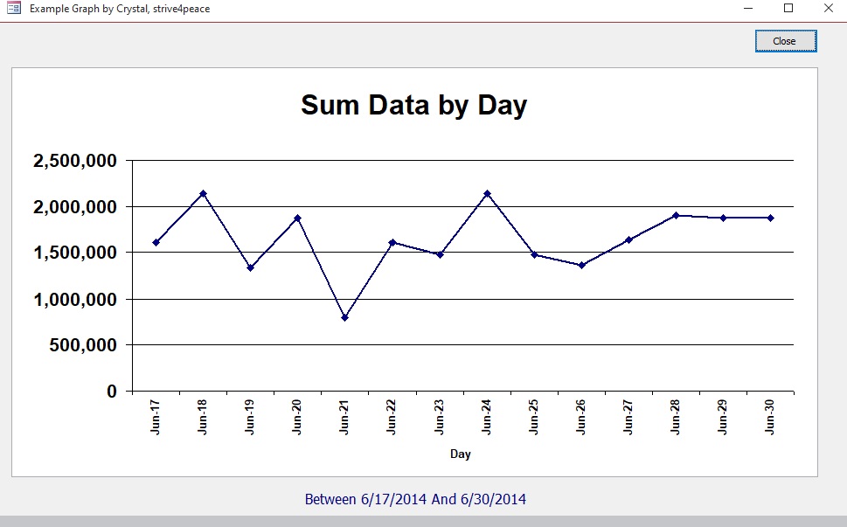The width and height of the screenshot is (847, 527).
Task: Select the Jun-24 data point marker
Action: pyautogui.click(x=487, y=193)
